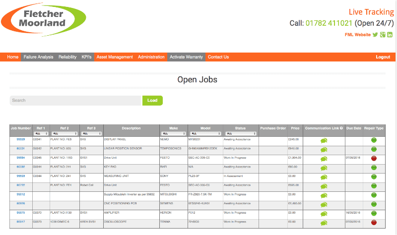
Task: Open the Model filter dropdown
Action: 205,133
